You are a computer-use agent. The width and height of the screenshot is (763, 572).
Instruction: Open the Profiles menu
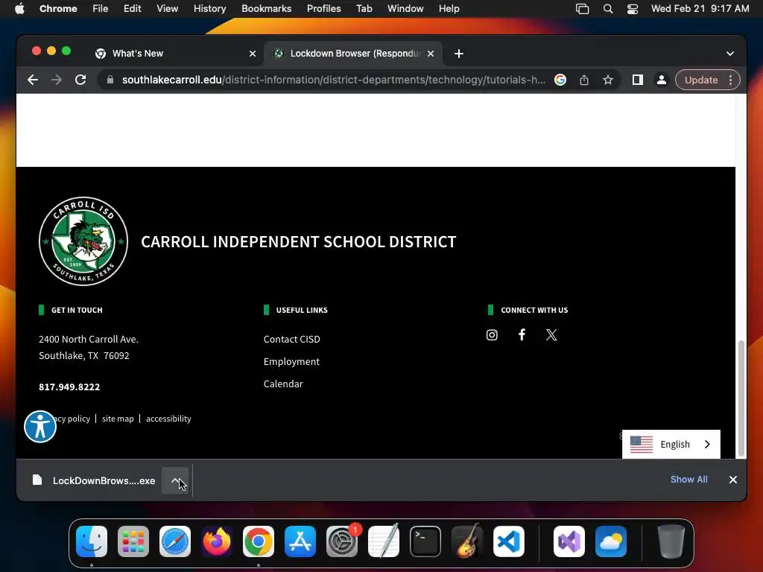point(323,9)
